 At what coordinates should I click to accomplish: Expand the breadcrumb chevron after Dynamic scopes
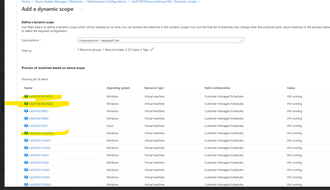tap(200, 2)
